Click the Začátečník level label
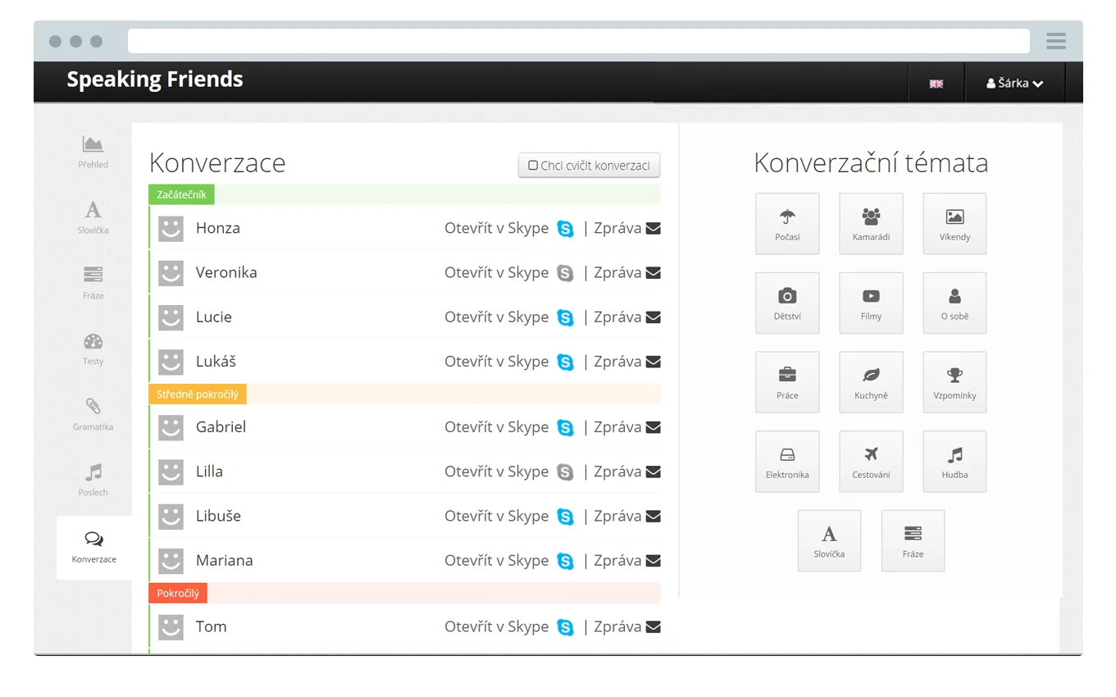 pos(182,195)
